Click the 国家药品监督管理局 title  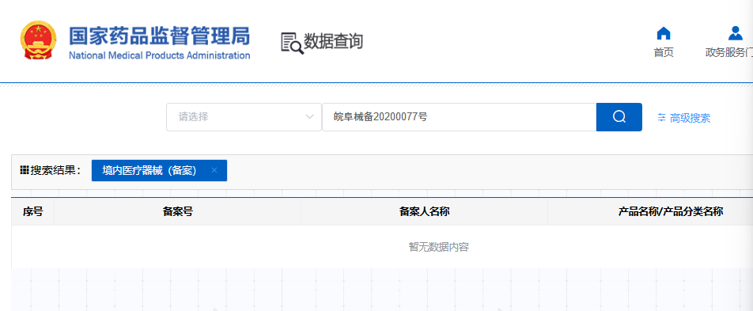coord(160,36)
